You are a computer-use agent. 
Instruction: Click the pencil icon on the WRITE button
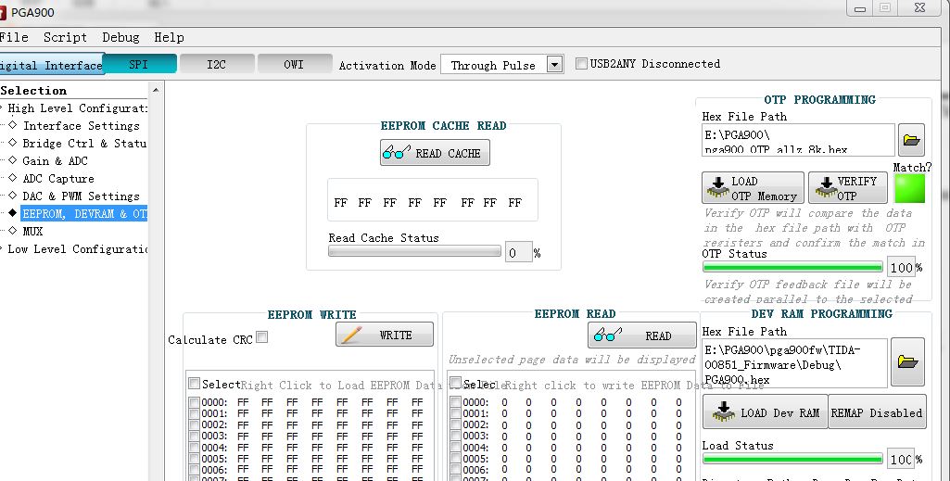[351, 335]
